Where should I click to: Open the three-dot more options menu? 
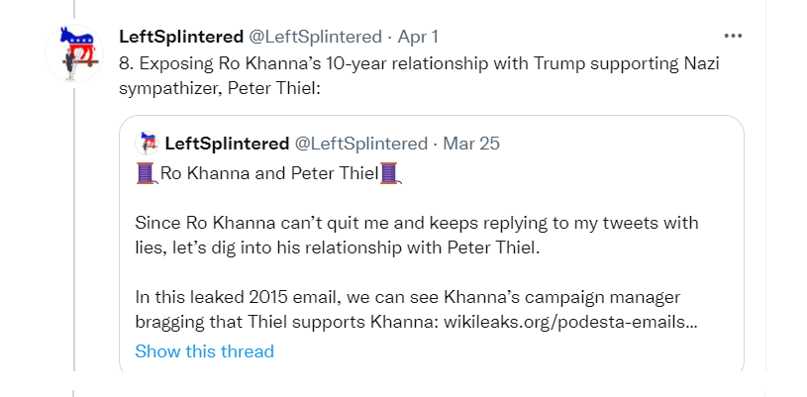(x=733, y=36)
